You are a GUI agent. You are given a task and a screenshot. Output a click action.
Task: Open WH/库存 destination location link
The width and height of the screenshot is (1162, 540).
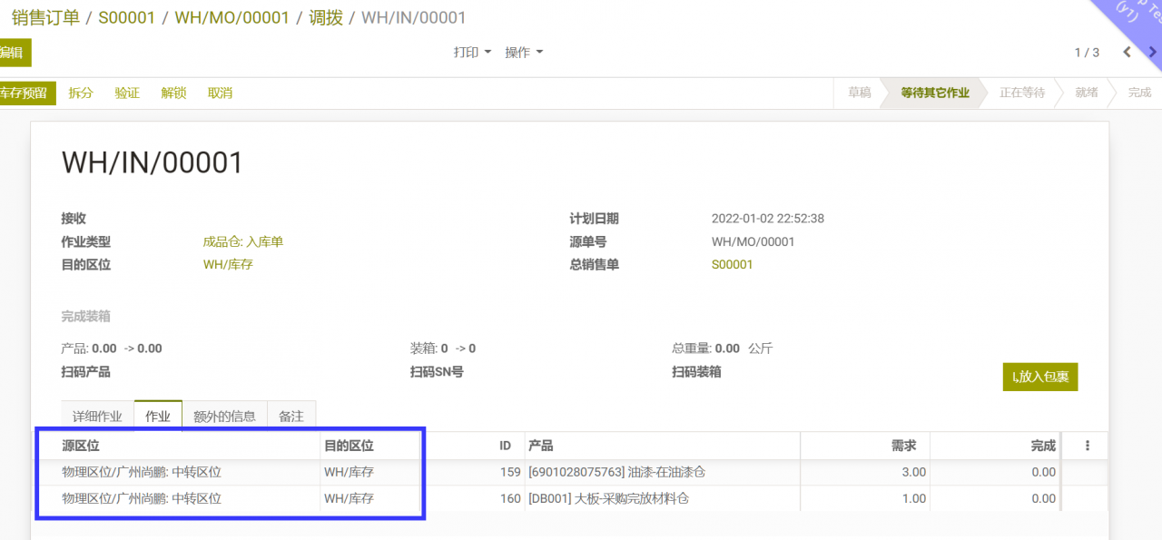(228, 264)
